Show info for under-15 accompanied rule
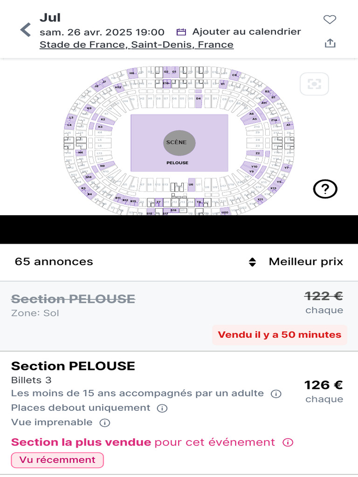The height and width of the screenshot is (477, 358). 276,394
